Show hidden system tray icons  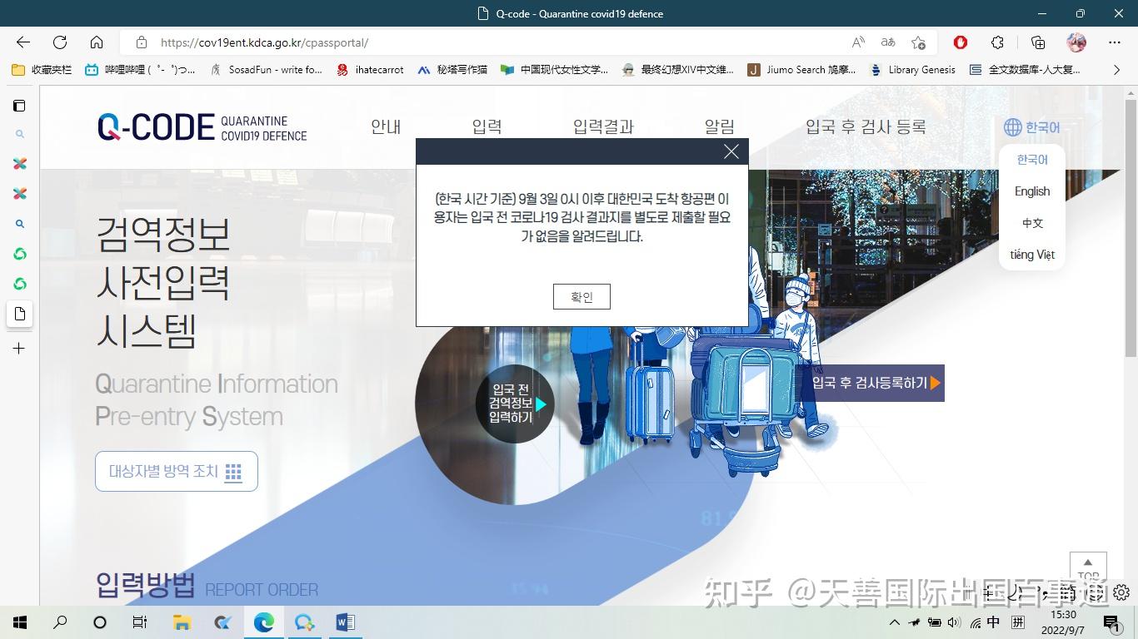point(895,622)
